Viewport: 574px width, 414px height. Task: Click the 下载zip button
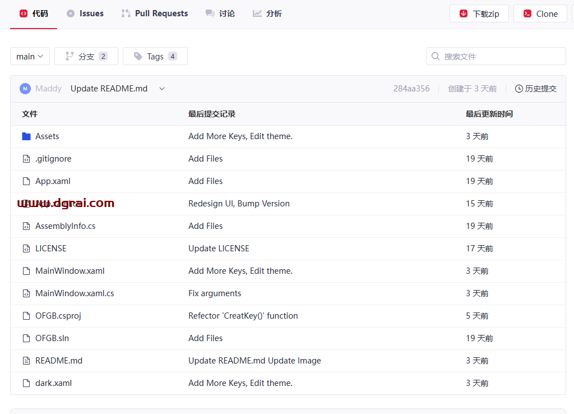click(479, 13)
